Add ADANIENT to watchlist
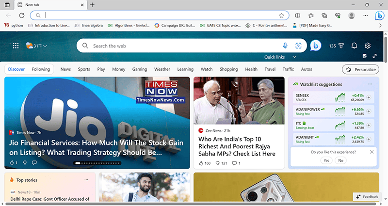The height and width of the screenshot is (206, 388). (x=369, y=139)
